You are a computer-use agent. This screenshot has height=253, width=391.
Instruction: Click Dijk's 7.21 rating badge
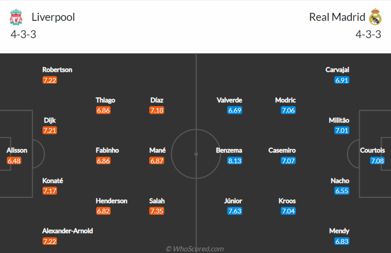tap(50, 130)
